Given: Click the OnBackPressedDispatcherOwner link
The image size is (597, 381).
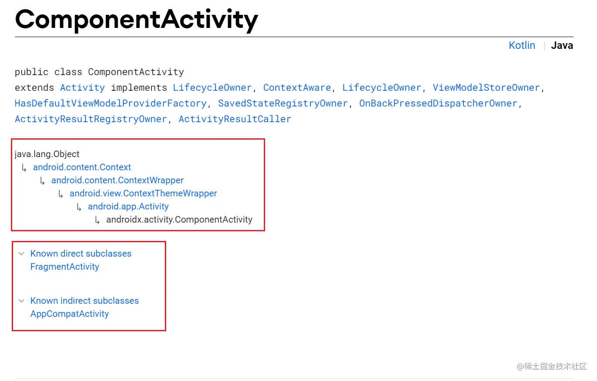Looking at the screenshot, I should 438,103.
